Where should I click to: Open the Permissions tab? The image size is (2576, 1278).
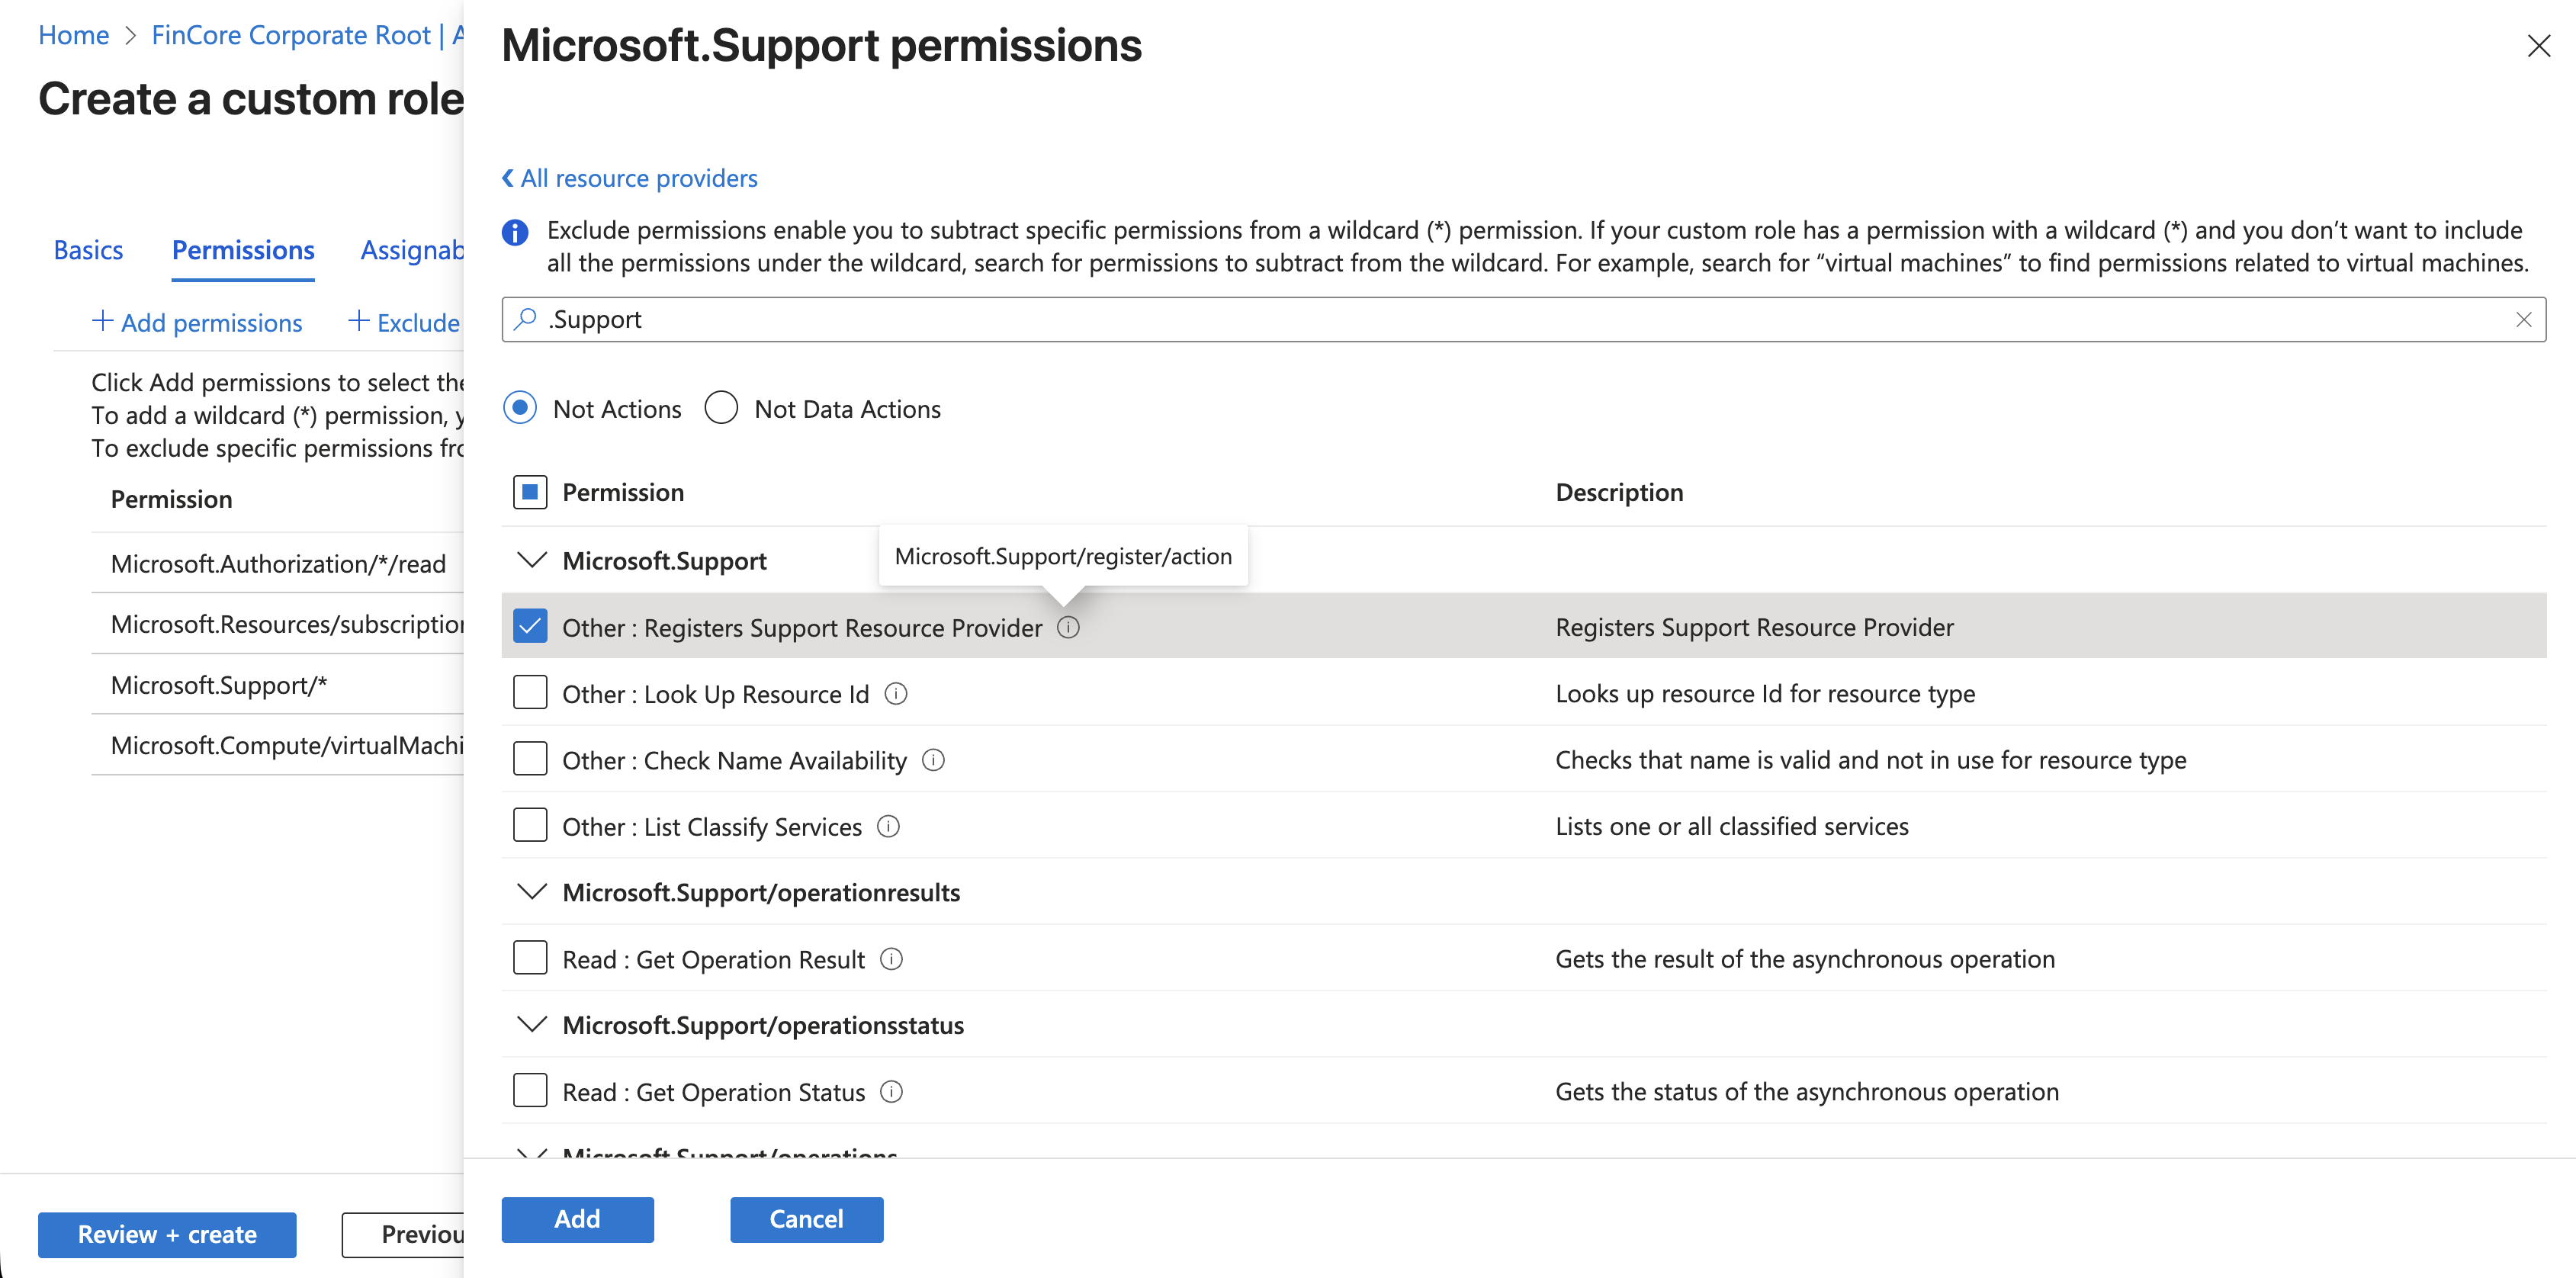243,250
